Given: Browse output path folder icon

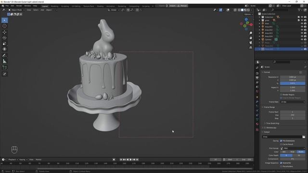Looking at the screenshot, I should point(304,136).
